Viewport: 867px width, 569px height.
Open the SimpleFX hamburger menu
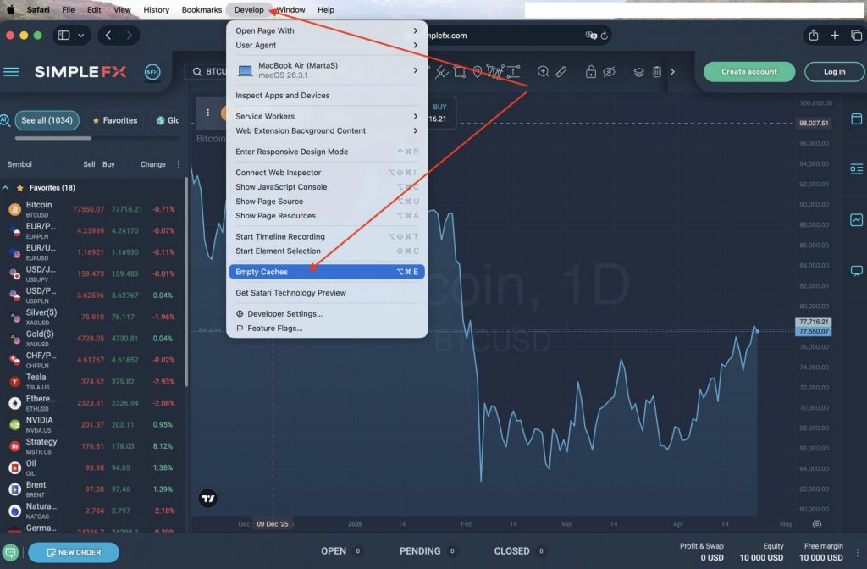12,72
